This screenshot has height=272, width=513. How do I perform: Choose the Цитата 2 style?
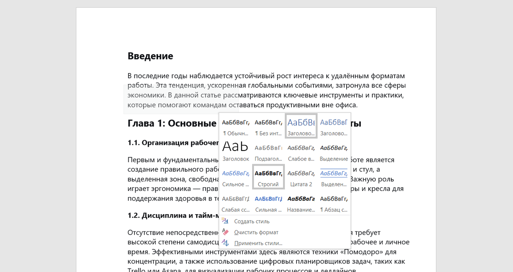click(x=301, y=177)
